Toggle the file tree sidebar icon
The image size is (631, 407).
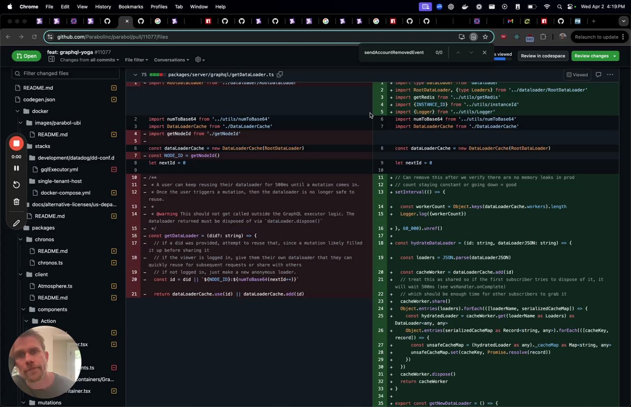pos(51,60)
